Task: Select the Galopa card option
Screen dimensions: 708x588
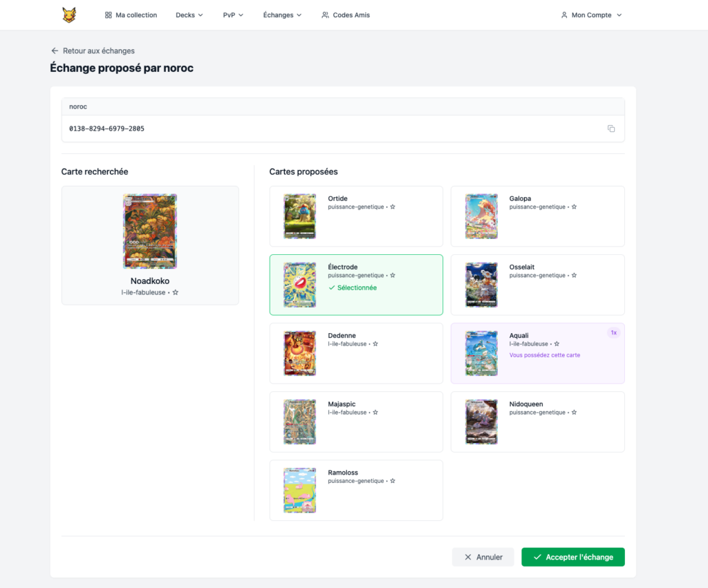Action: [x=538, y=216]
